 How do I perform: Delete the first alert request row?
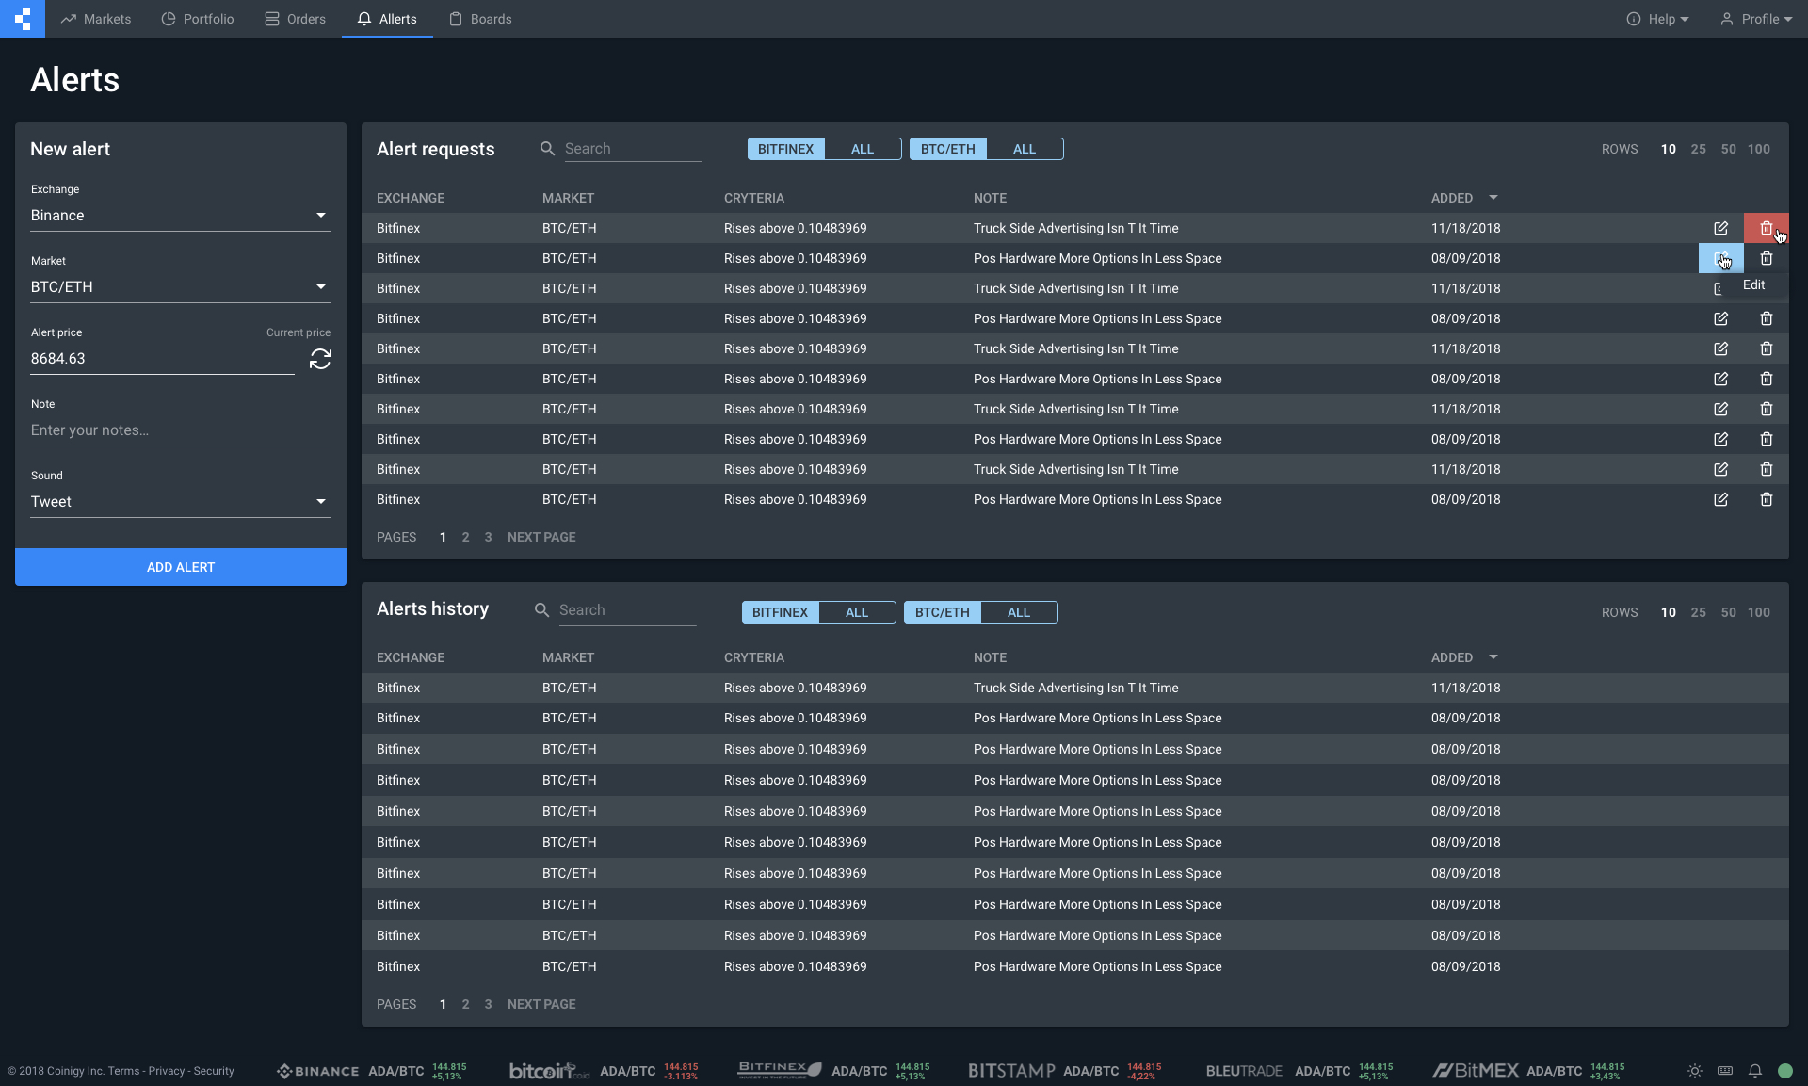(x=1766, y=228)
